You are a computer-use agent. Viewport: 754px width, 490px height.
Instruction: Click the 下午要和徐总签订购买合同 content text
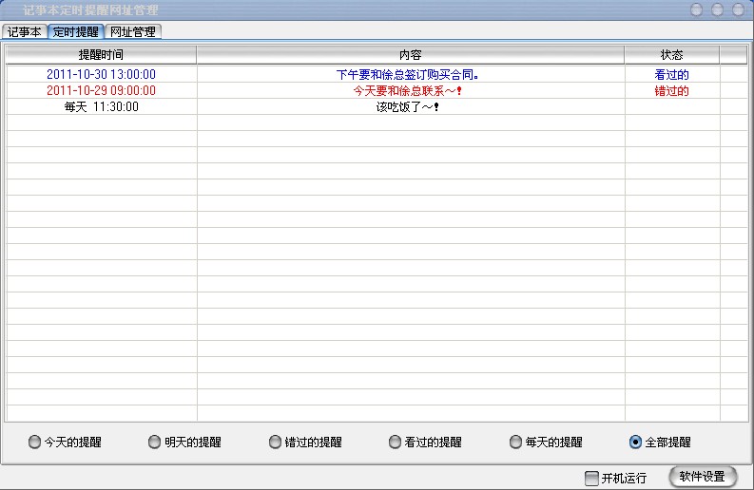click(x=407, y=74)
